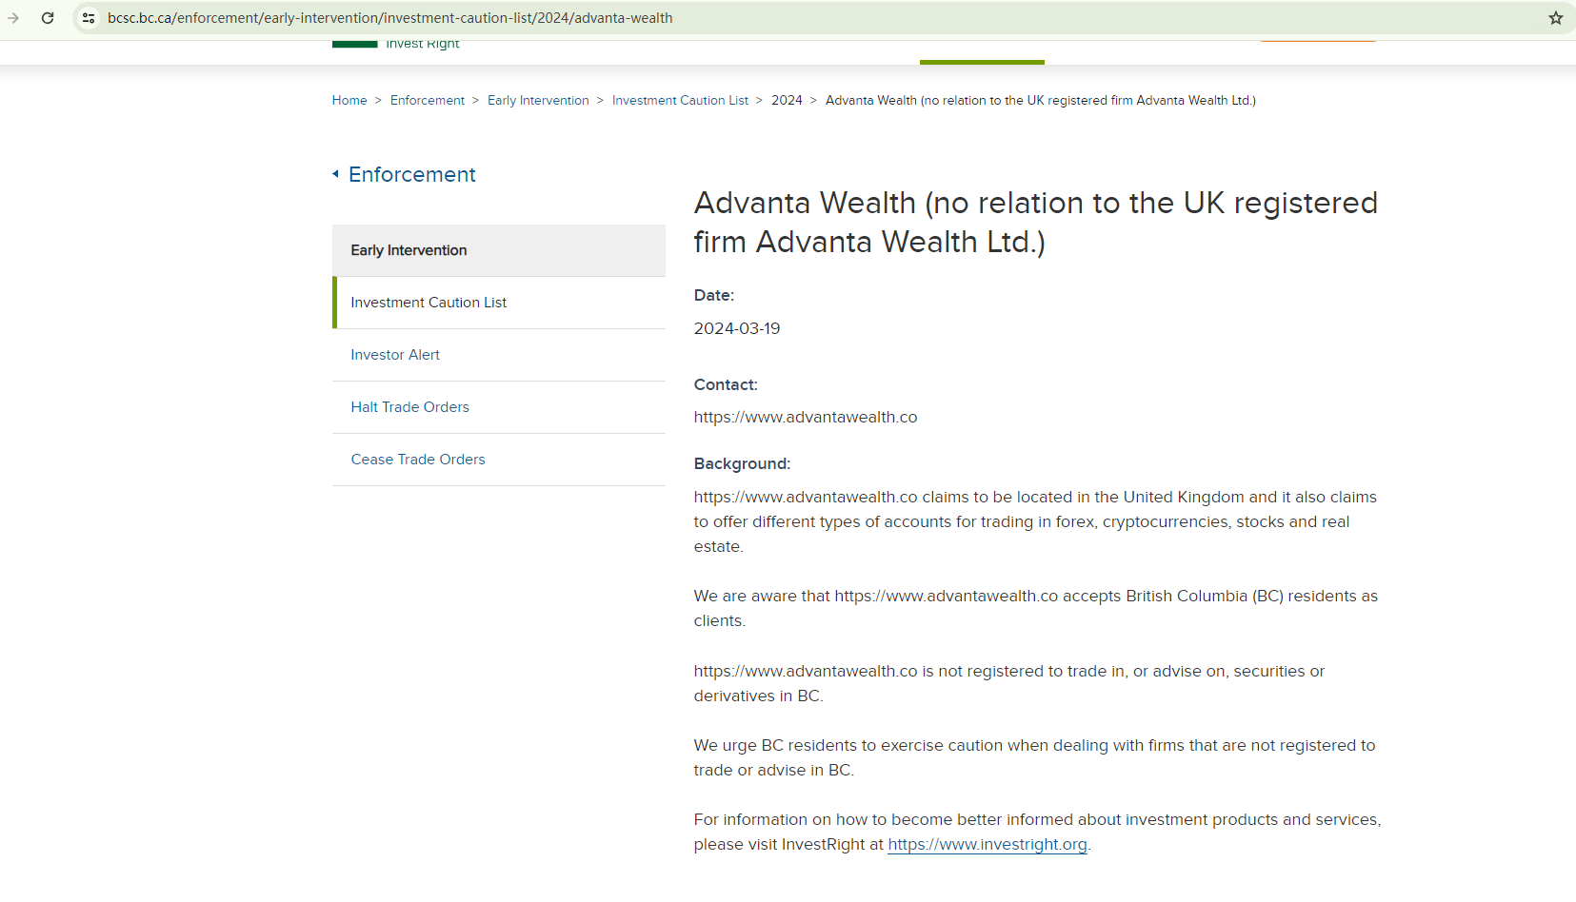Open Enforcement in the breadcrumb trail
Image resolution: width=1576 pixels, height=902 pixels.
pyautogui.click(x=428, y=101)
